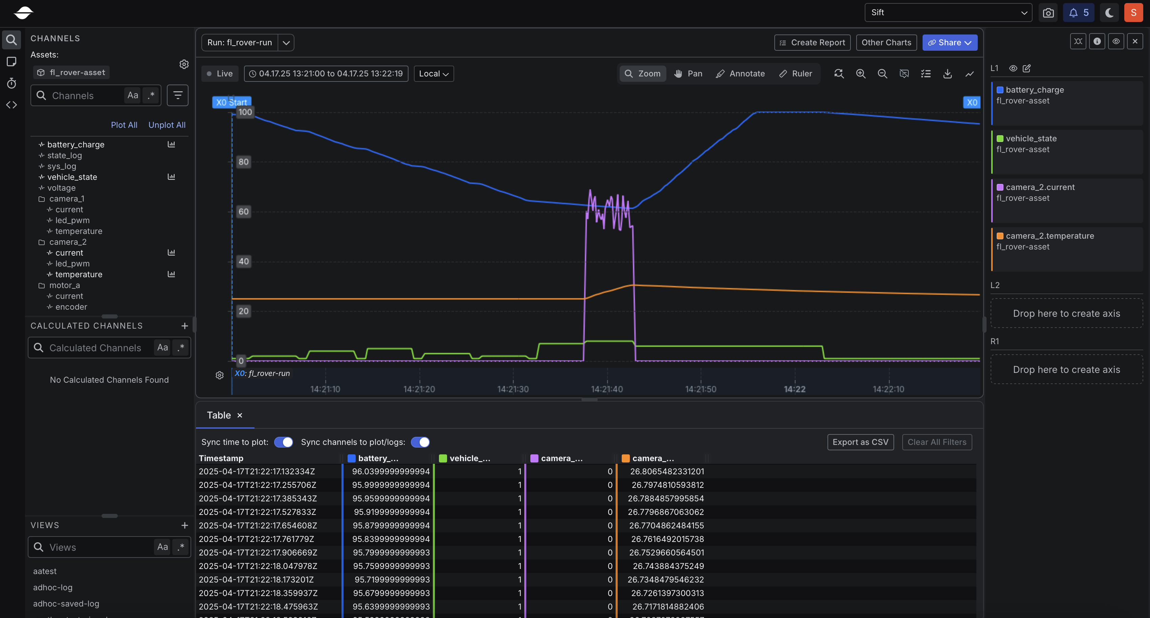Open the Run fl_rover-run dropdown arrow
1150x618 pixels.
286,43
